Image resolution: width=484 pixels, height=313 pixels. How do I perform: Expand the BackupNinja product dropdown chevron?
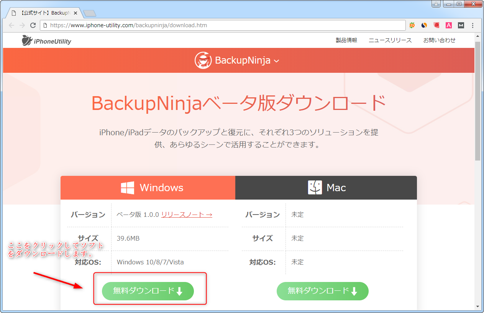click(277, 61)
